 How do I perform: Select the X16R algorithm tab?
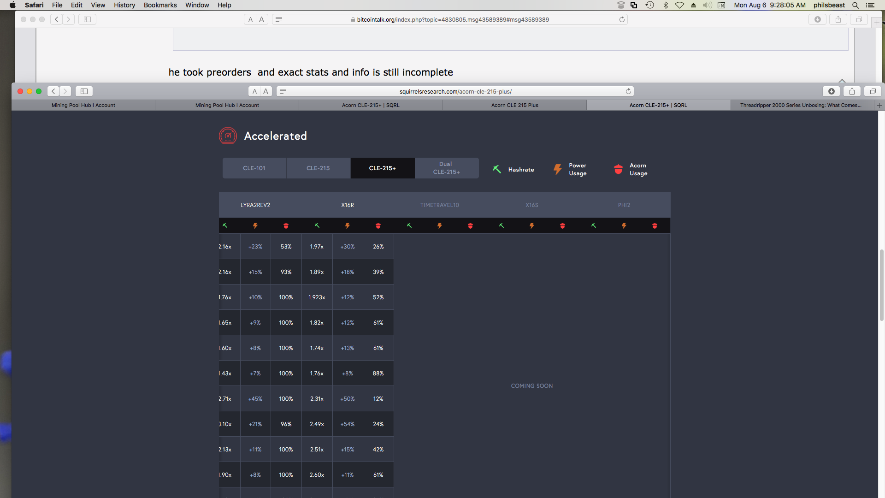pyautogui.click(x=348, y=205)
